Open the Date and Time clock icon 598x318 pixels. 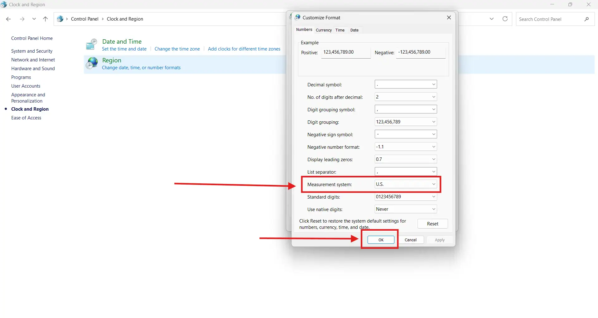[92, 45]
